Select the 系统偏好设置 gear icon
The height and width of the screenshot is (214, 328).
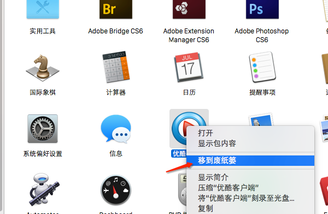[43, 129]
